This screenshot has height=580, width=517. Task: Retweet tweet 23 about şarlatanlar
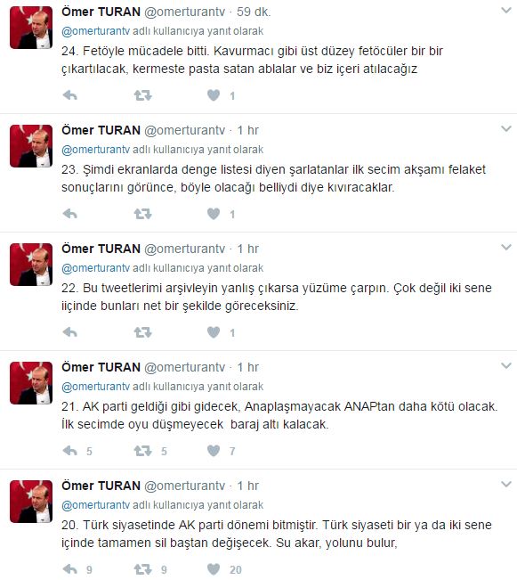point(142,214)
